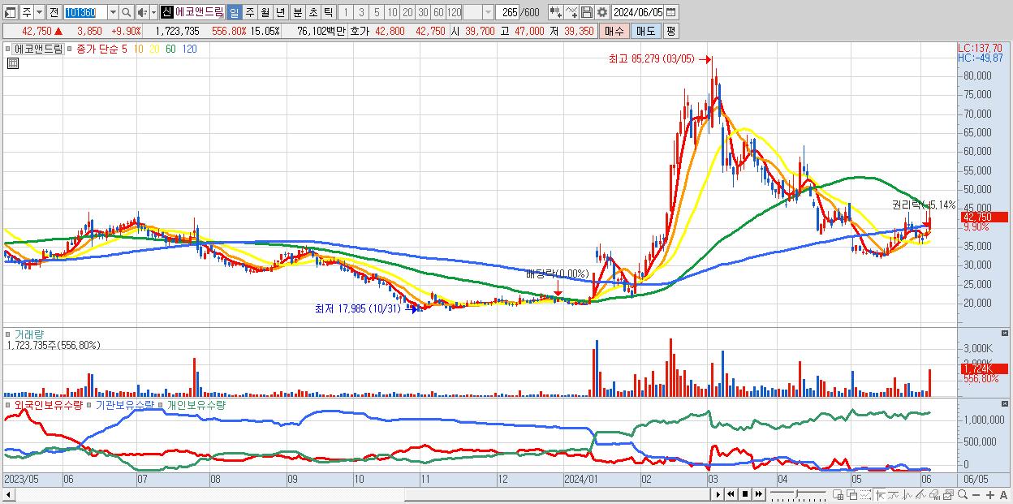Click the 주 button beside the layout icon
Viewport: 1013px width, 504px height.
click(x=27, y=12)
